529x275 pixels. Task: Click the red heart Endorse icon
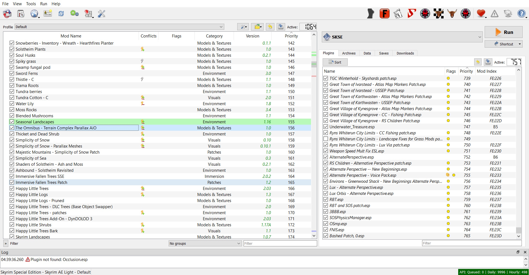pyautogui.click(x=481, y=13)
